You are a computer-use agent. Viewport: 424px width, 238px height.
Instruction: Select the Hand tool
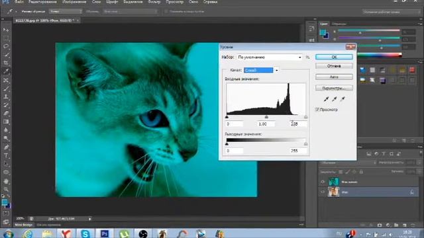point(6,181)
